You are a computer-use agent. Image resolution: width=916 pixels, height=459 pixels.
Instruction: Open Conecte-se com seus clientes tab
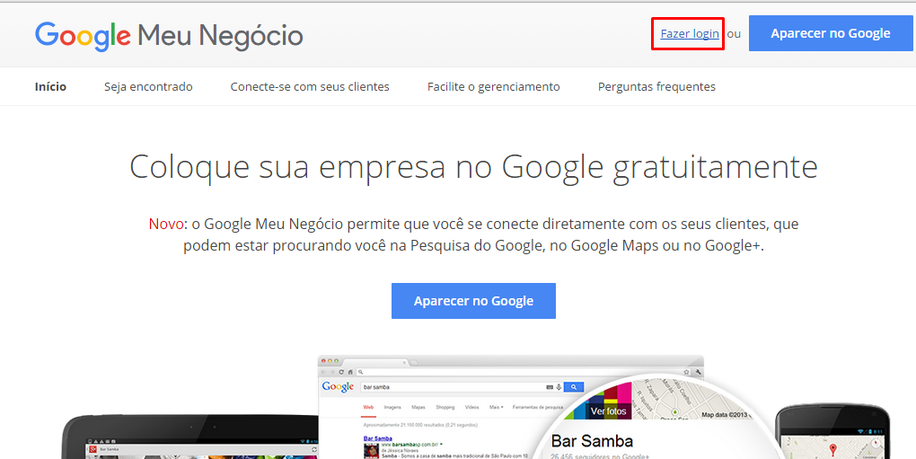click(x=310, y=86)
